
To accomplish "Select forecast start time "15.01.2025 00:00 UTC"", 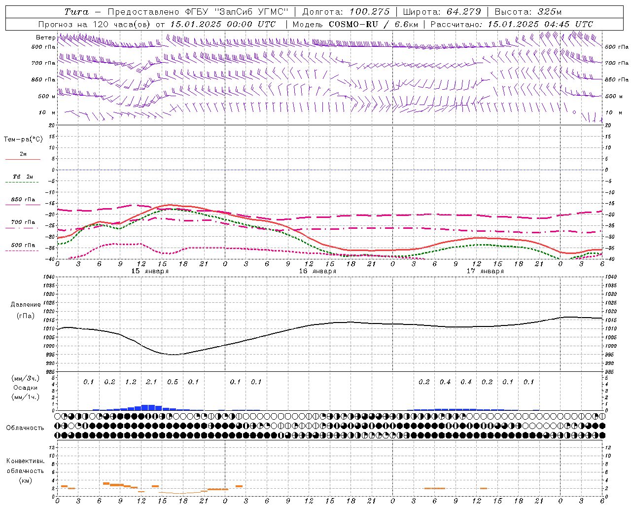I will [x=223, y=24].
